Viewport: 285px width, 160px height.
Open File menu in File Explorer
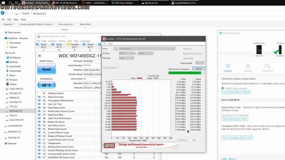tap(3, 20)
